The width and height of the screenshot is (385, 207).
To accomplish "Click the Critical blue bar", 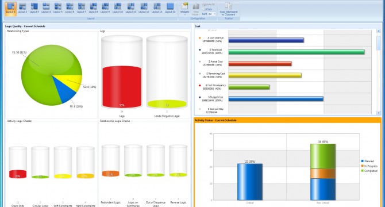I will click(x=250, y=182).
